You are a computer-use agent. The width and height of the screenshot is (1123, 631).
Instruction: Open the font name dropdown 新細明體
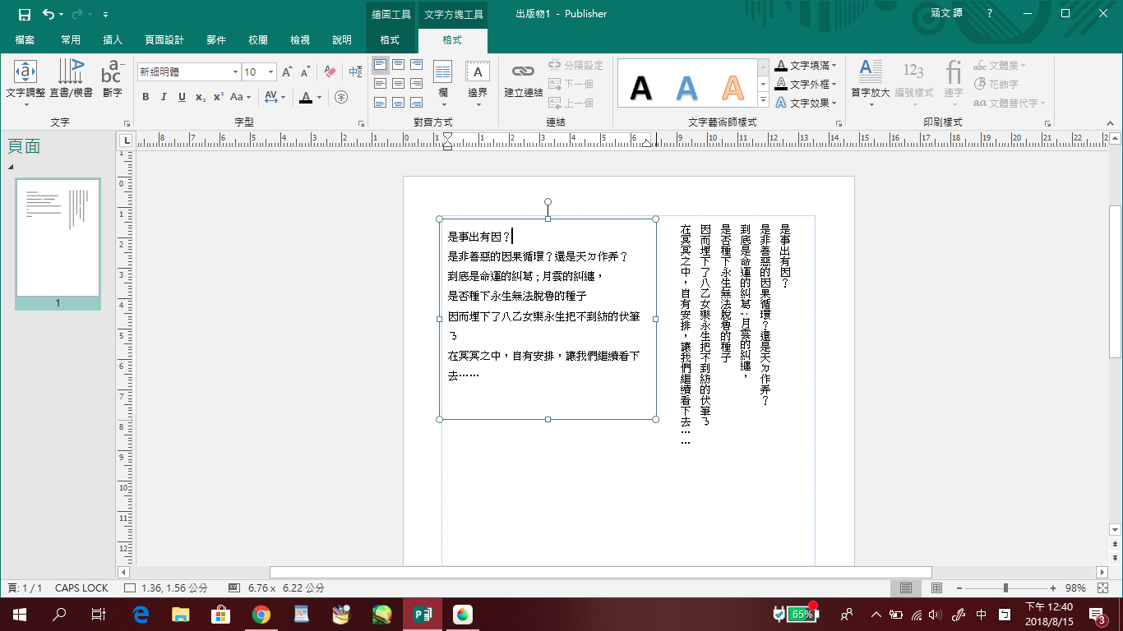click(235, 72)
